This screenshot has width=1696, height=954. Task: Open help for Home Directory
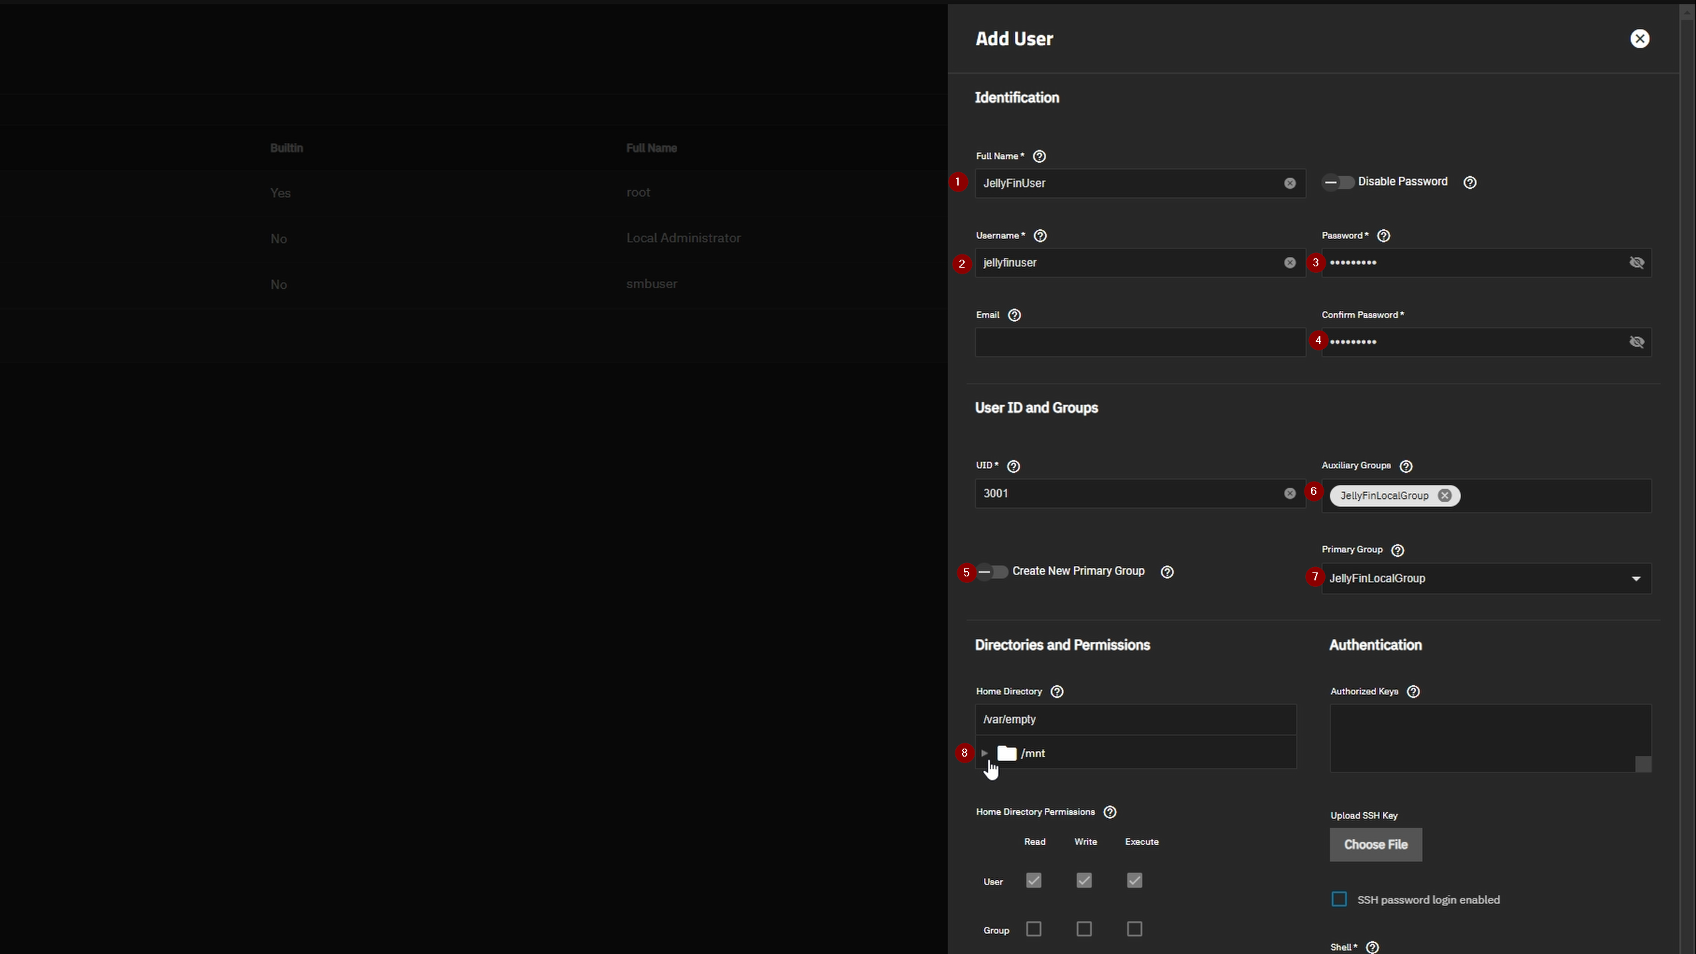[x=1057, y=692]
